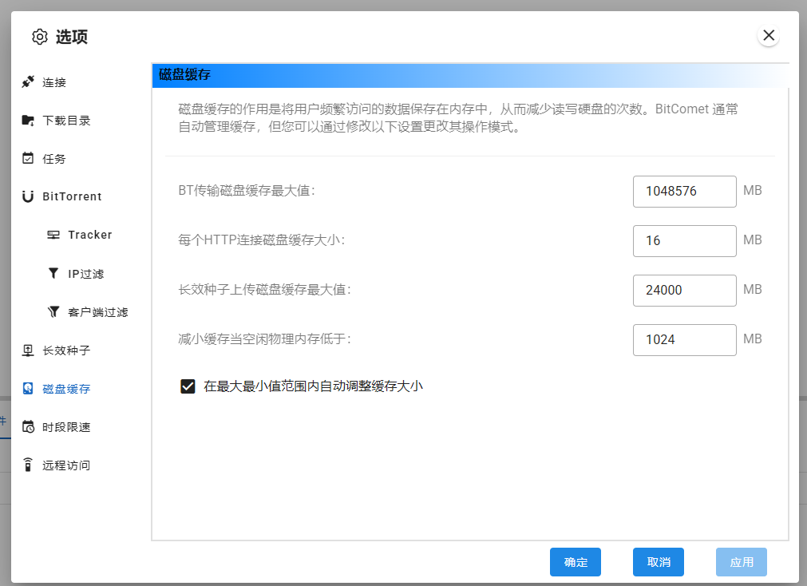807x586 pixels.
Task: Click the 连接 plug icon in sidebar
Action: coord(28,81)
